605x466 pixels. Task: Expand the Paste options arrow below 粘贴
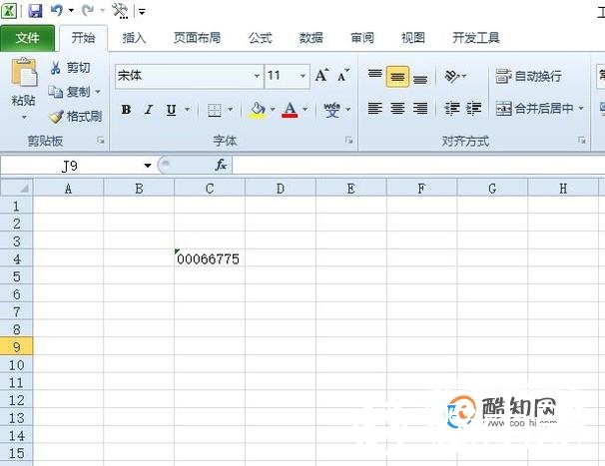24,118
